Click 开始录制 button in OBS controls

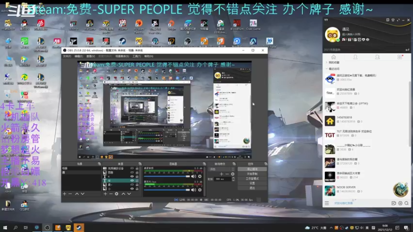(252, 174)
